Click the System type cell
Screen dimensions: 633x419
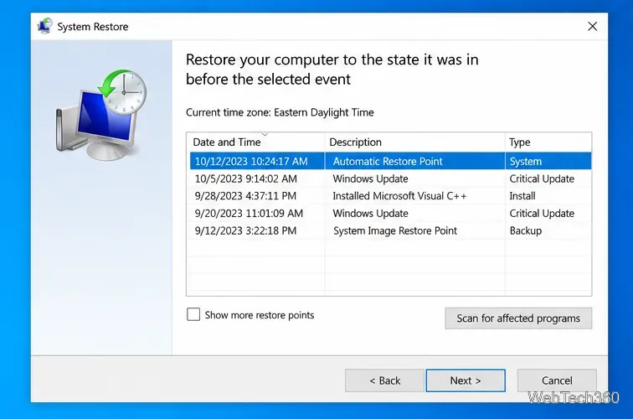point(525,161)
